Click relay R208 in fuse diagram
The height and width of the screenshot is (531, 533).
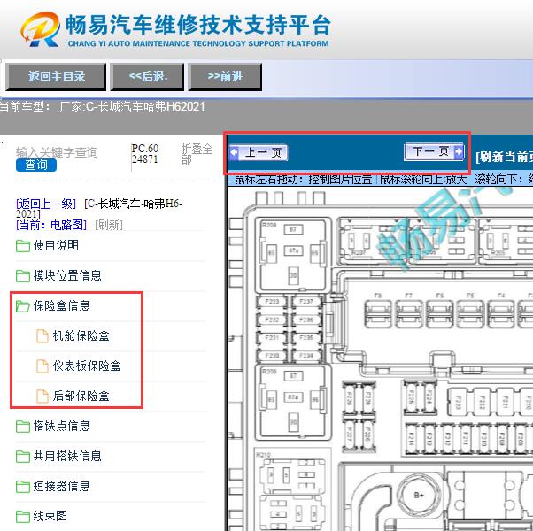click(293, 256)
